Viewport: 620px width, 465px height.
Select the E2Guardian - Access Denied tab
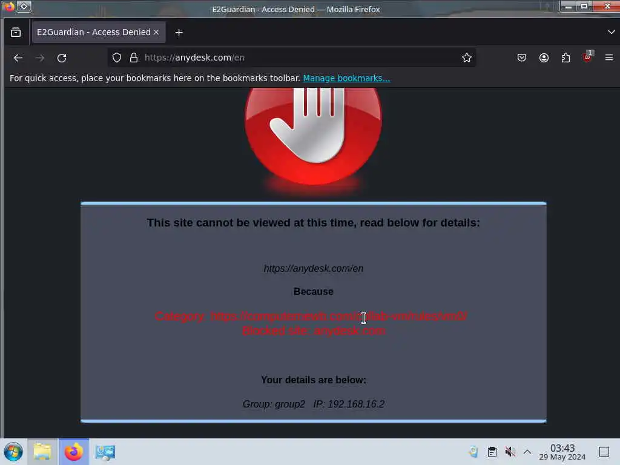click(98, 32)
